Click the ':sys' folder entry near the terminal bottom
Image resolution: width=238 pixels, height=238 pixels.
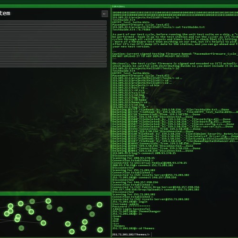pos(116,224)
